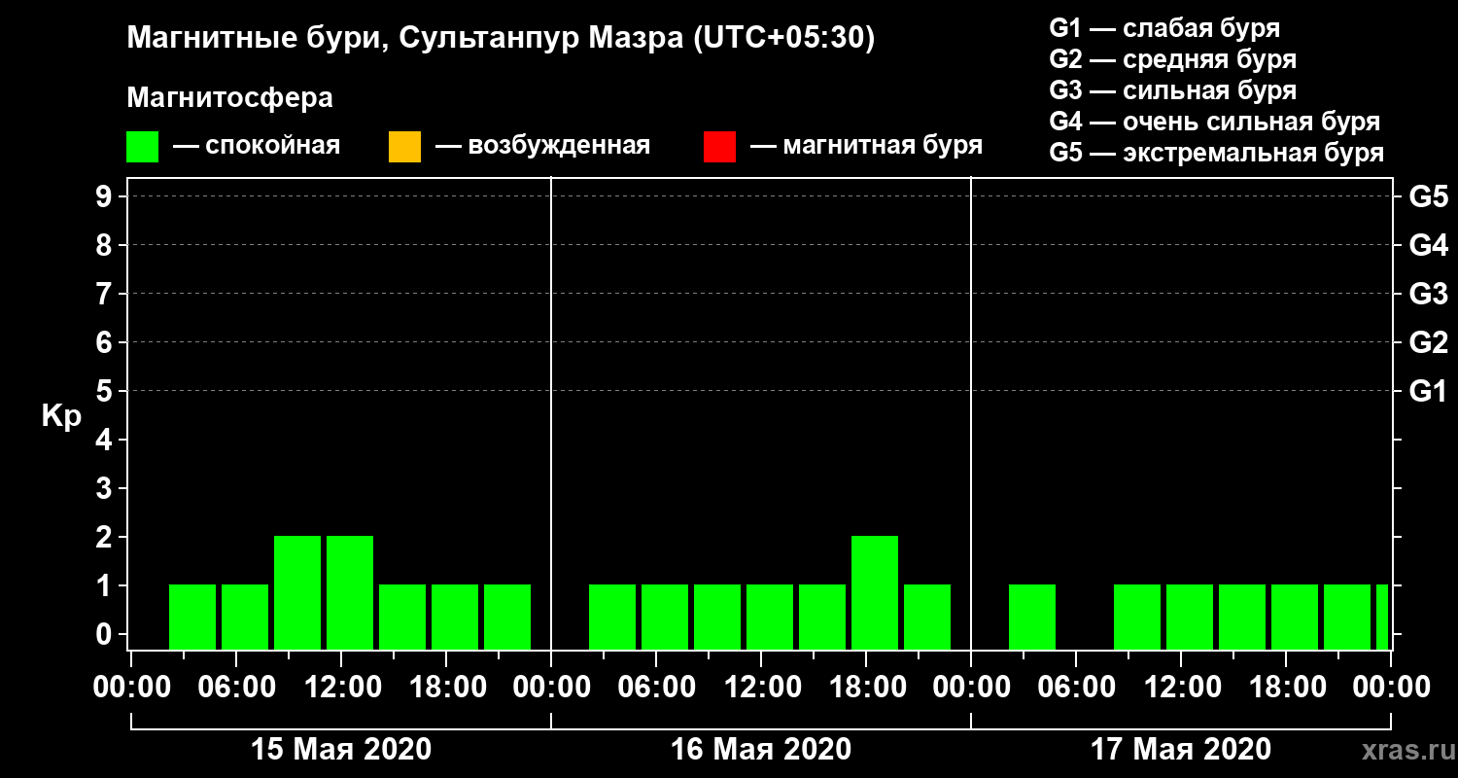Click the G2 label on the right axis
This screenshot has height=778, width=1458.
pyautogui.click(x=1429, y=342)
